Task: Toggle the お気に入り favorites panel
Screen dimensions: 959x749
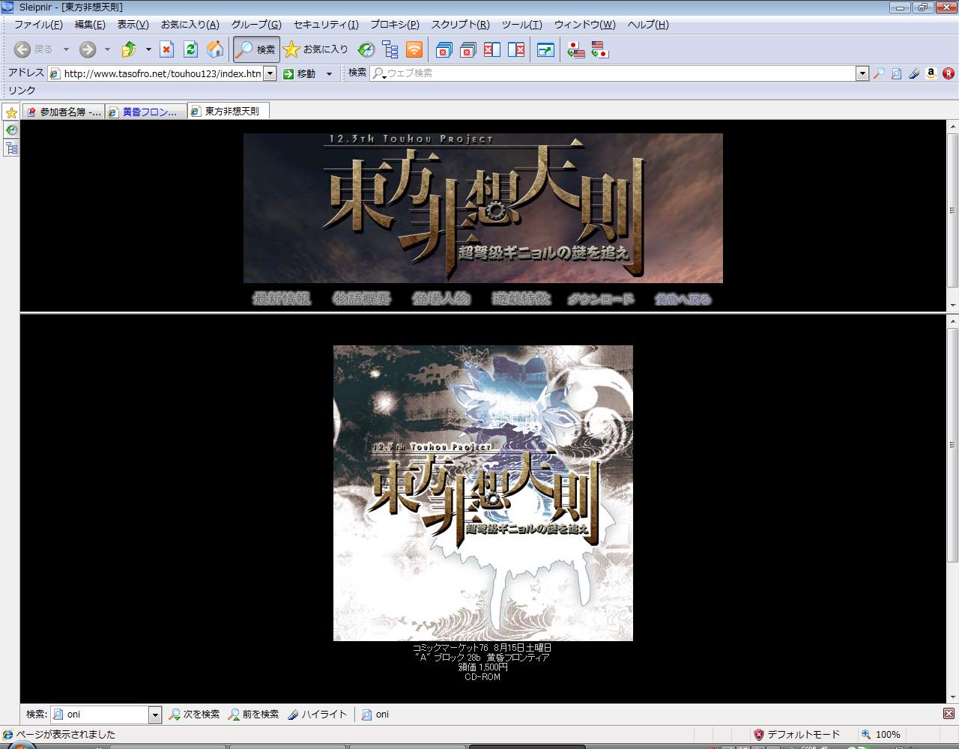Action: coord(316,49)
